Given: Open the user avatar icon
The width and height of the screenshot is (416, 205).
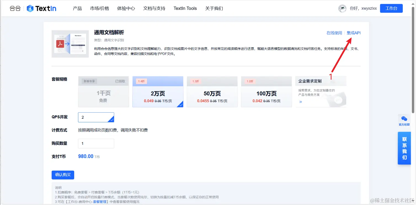Looking at the screenshot, I should 342,9.
